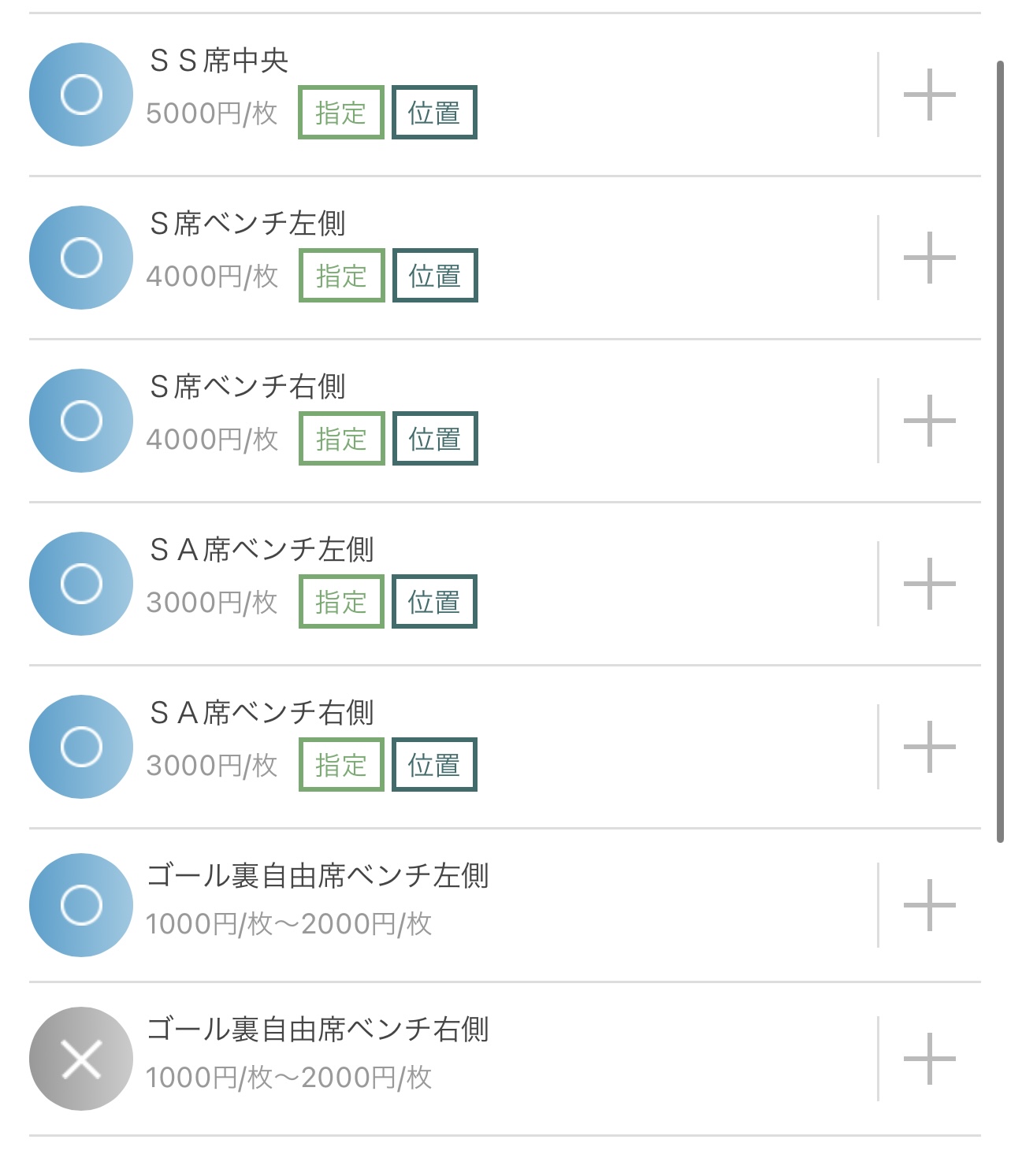Click the availability circle for Ｓ席ベンチ左側
The image size is (1011, 1158).
(81, 258)
